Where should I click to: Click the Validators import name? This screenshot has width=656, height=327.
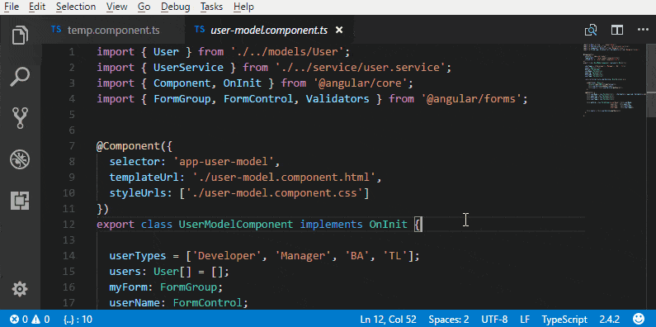pyautogui.click(x=337, y=99)
